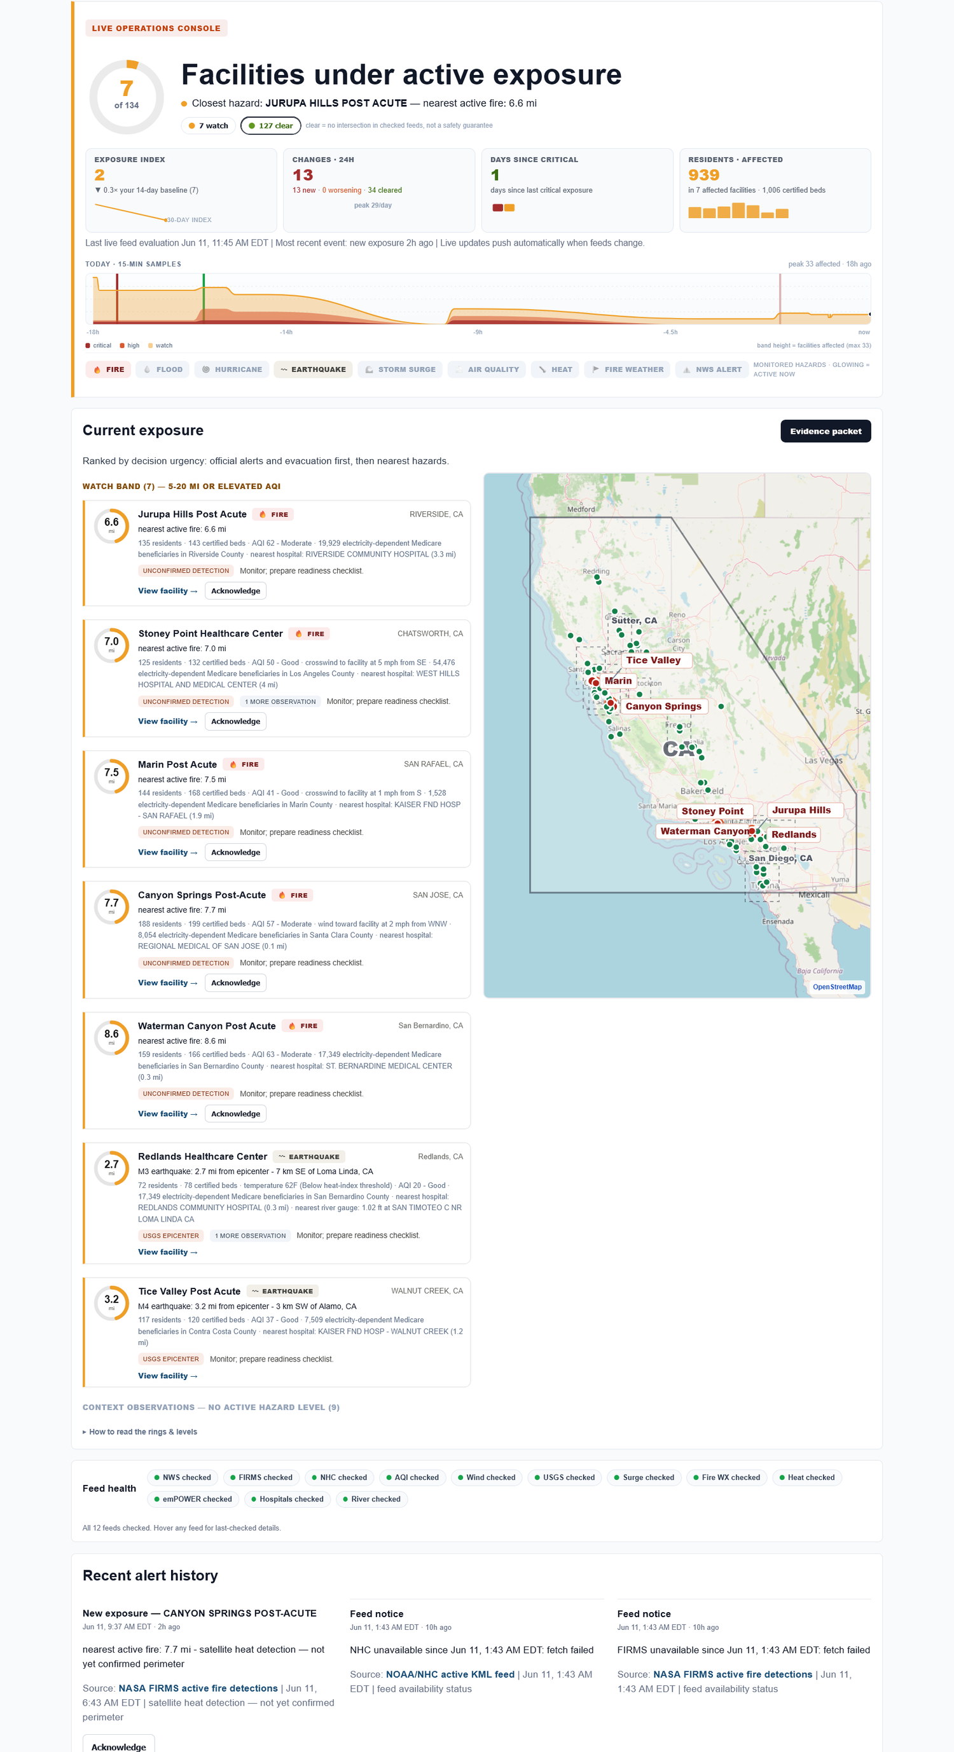Click the residents affected bar chart
The image size is (954, 1752).
pyautogui.click(x=738, y=211)
